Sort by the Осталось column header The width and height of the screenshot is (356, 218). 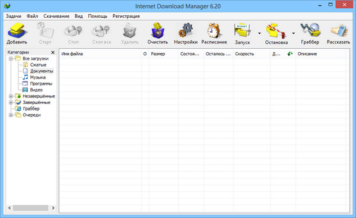(x=218, y=54)
